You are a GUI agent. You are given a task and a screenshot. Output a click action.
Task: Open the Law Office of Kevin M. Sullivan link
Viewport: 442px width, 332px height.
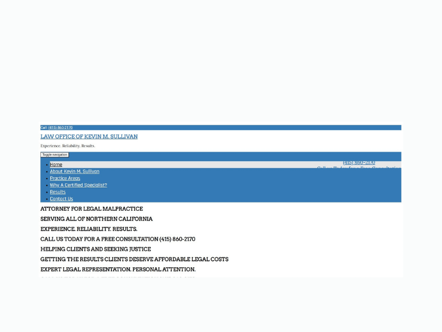pos(89,137)
